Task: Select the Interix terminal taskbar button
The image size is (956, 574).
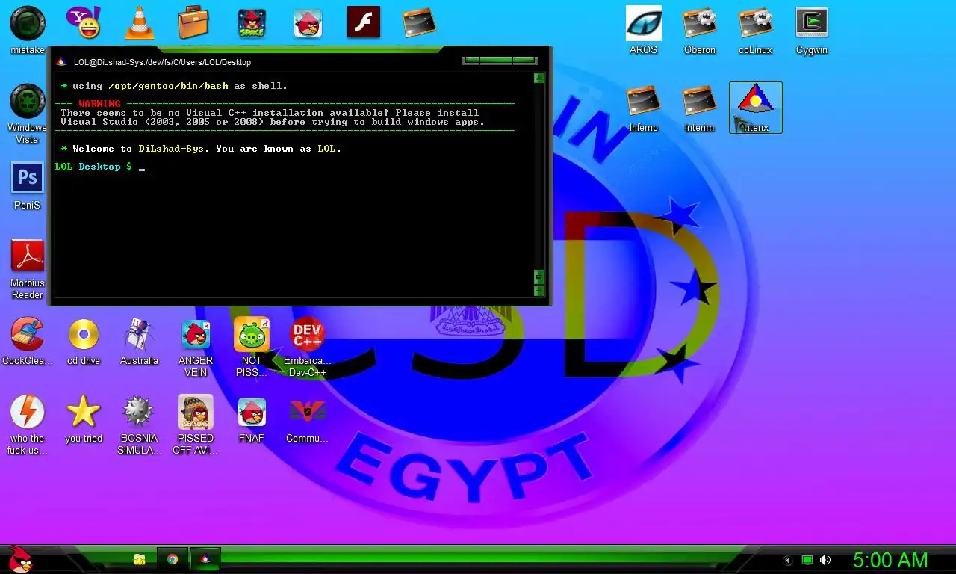Action: (205, 559)
